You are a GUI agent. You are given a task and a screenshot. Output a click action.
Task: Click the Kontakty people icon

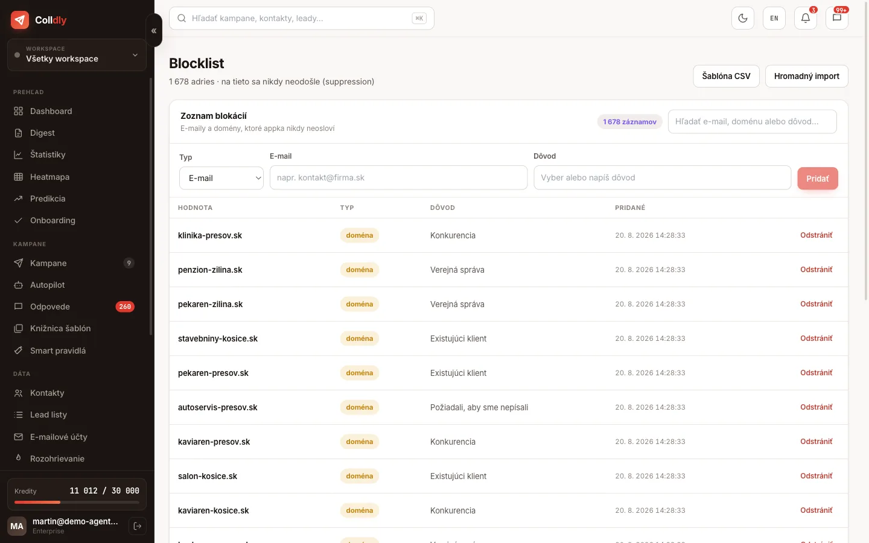pyautogui.click(x=18, y=393)
